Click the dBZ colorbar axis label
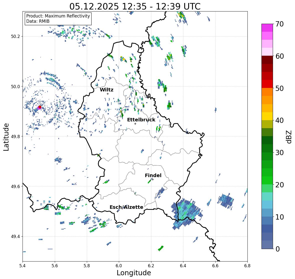This screenshot has width=295, height=279. (x=289, y=137)
